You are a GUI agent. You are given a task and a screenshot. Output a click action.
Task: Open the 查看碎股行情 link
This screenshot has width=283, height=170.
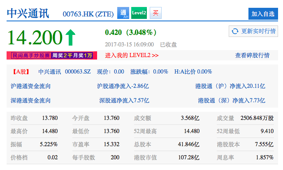pos(252,55)
